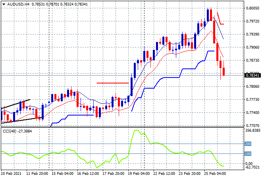Select the 19 Feb 04:00 time label
Screen dimensions: 262x178
[x=139, y=174]
